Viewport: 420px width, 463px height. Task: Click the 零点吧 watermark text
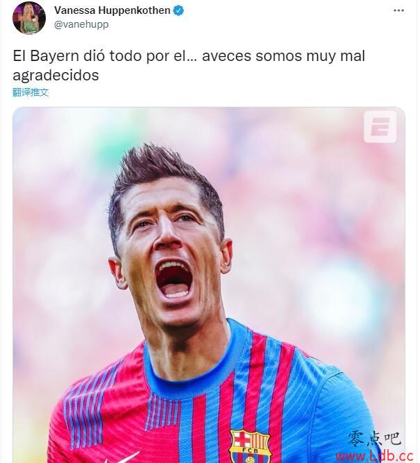click(x=374, y=439)
